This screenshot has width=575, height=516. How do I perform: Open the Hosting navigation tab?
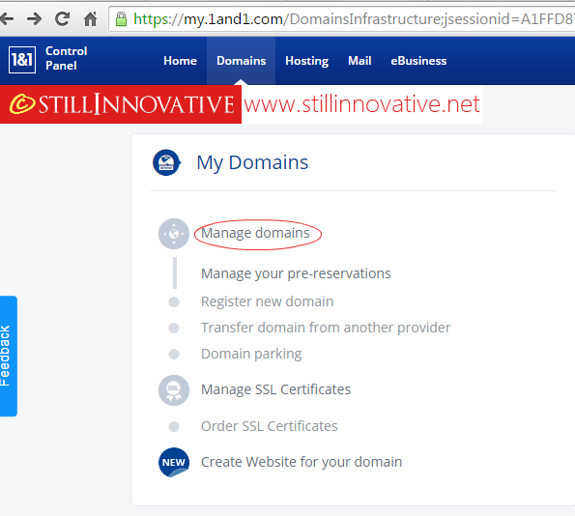coord(307,61)
